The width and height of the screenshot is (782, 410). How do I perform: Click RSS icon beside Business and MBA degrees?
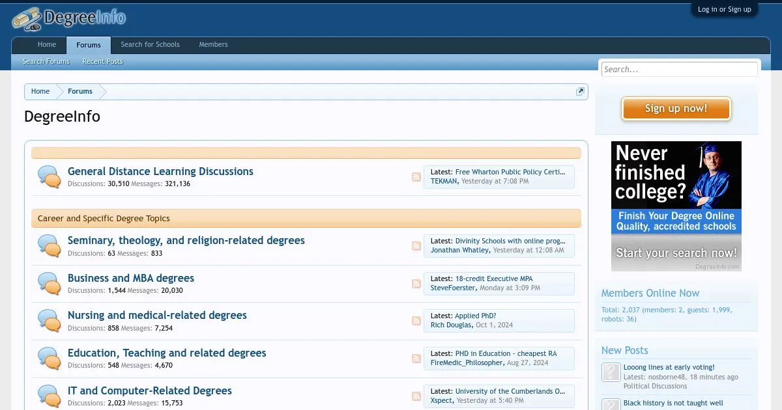coord(416,284)
